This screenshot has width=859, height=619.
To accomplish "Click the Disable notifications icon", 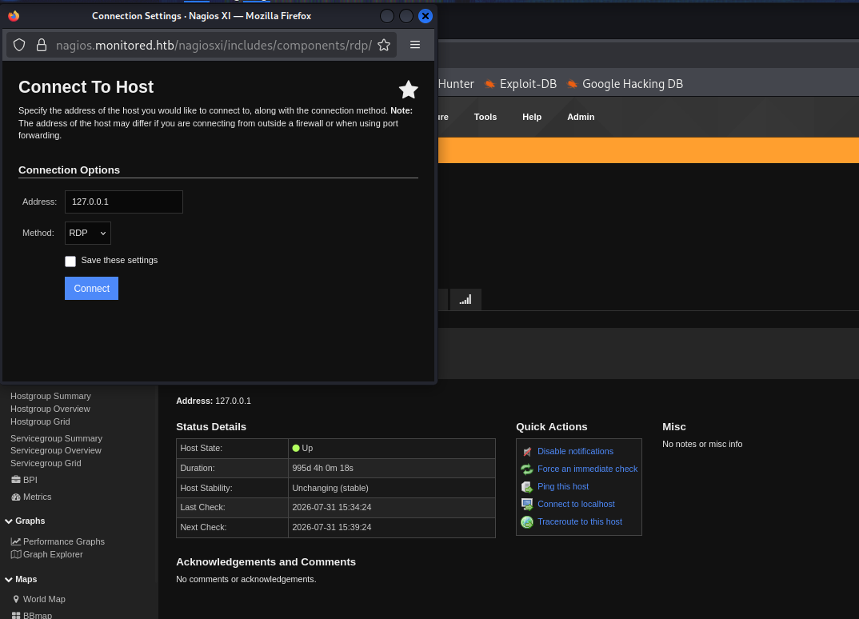I will pyautogui.click(x=527, y=451).
